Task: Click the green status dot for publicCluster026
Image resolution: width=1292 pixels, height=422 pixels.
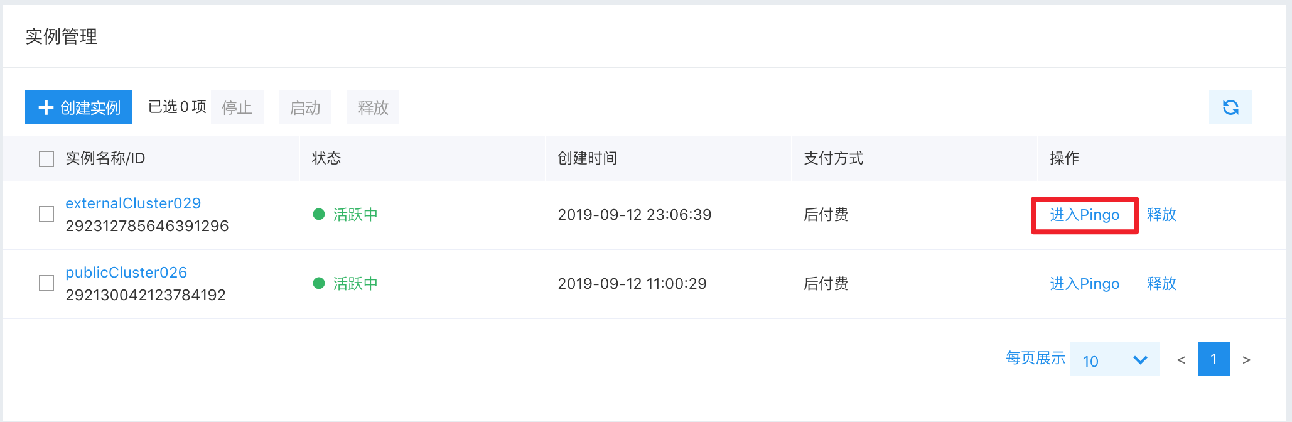Action: (x=319, y=283)
